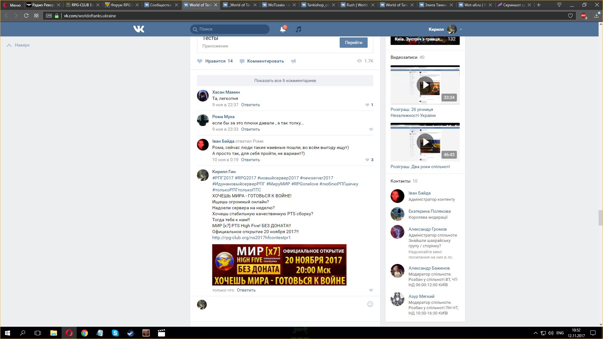Image resolution: width=603 pixels, height=339 pixels.
Task: Like Кирилл Гин's comment heart
Action: pos(371,290)
